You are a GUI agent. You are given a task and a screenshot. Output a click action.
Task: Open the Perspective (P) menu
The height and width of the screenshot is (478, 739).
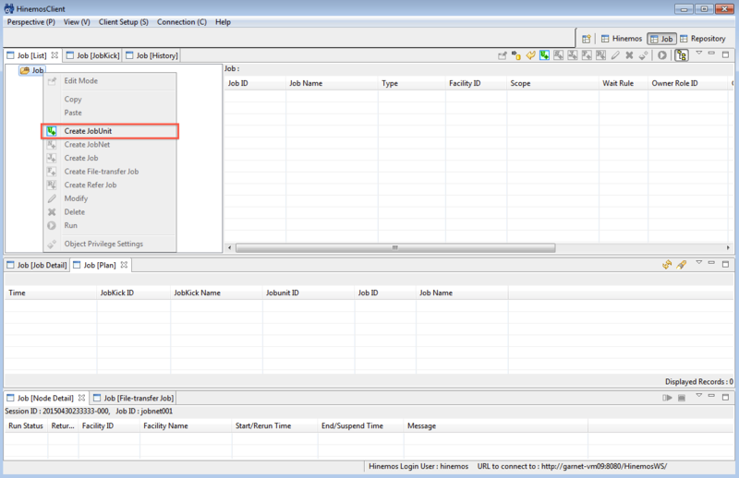[x=31, y=22]
